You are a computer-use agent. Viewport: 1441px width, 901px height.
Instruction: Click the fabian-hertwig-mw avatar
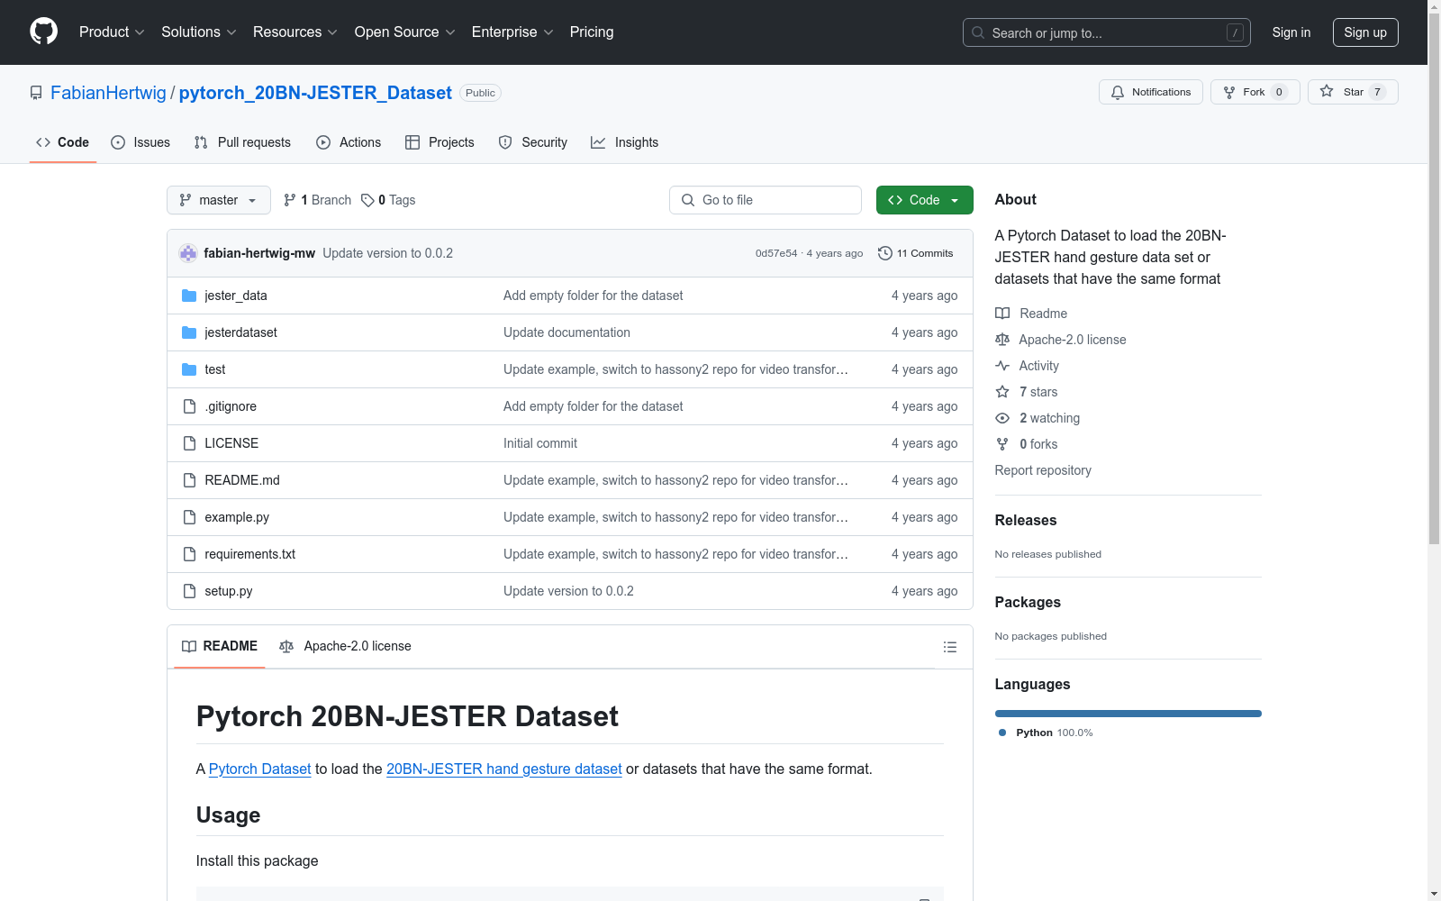pyautogui.click(x=188, y=253)
